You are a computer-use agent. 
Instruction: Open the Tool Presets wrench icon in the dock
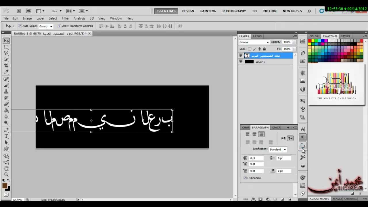[302, 157]
